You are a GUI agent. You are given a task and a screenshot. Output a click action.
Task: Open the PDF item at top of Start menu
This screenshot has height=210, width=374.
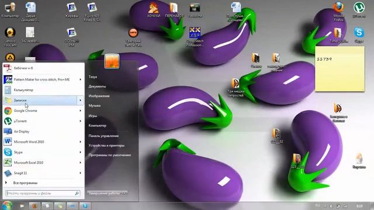pyautogui.click(x=43, y=68)
